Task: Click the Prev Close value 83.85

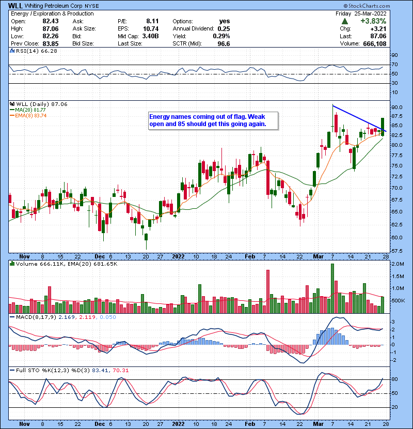Action: [51, 43]
